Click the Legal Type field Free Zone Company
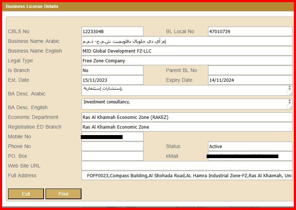Viewport: 296px width, 210px height. (x=187, y=61)
